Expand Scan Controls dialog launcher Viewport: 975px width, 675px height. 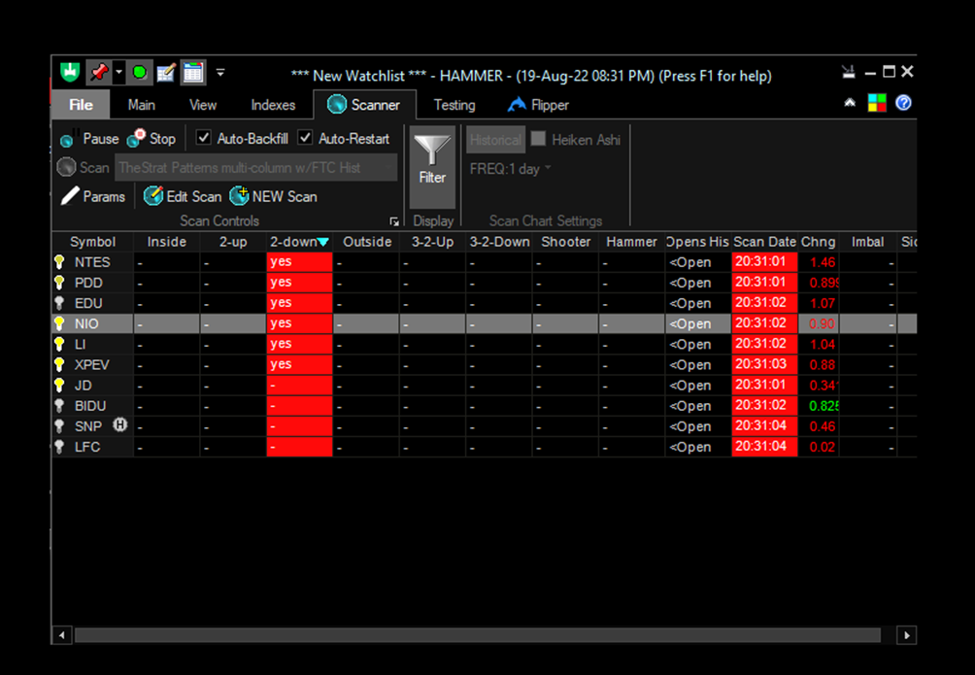394,221
